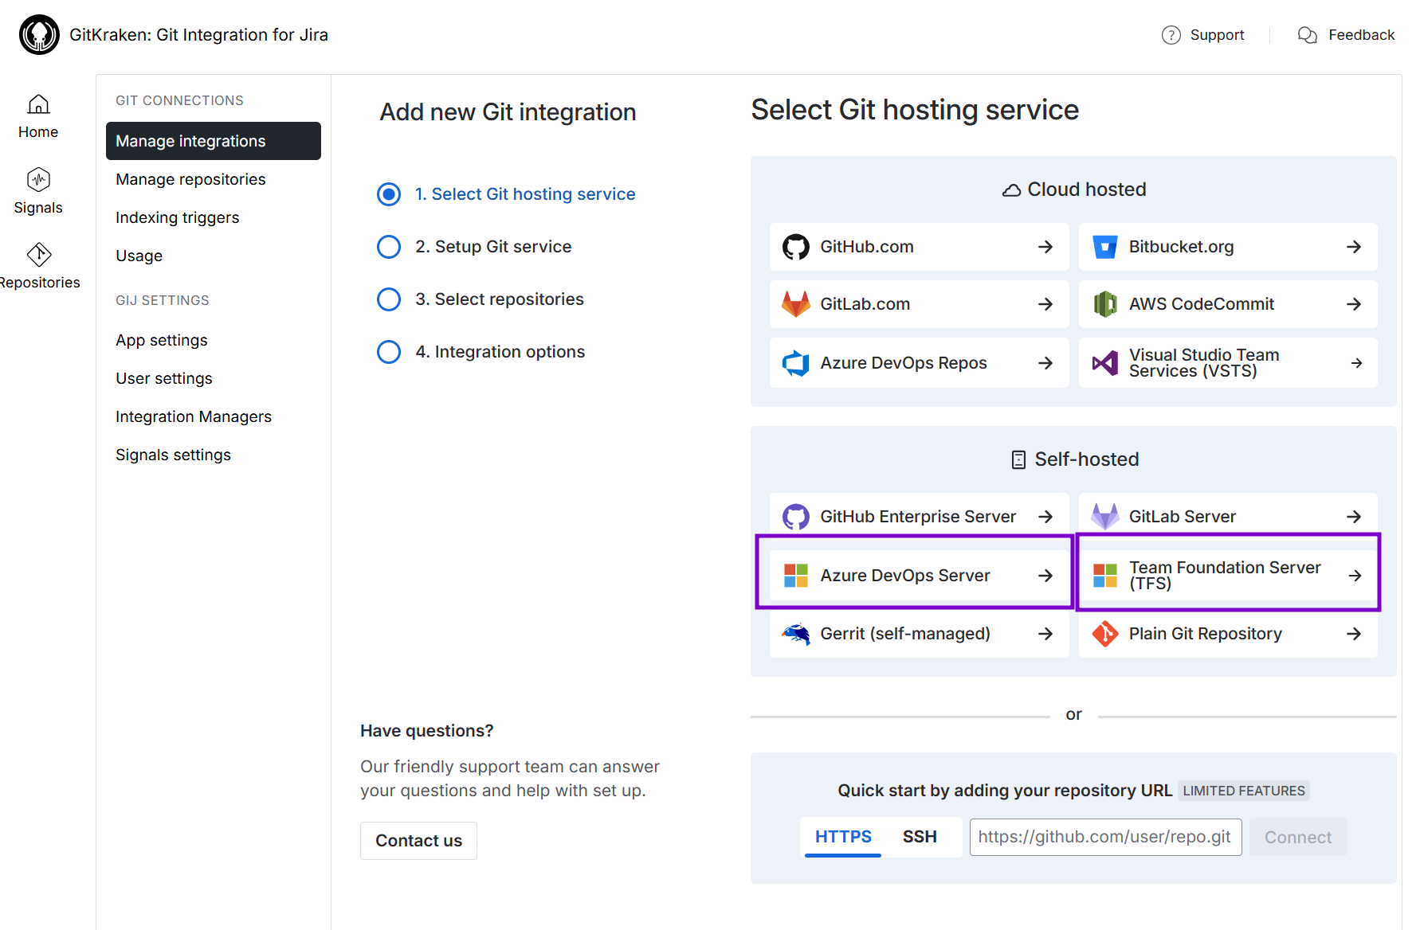Click the repository URL input field
The height and width of the screenshot is (930, 1420).
[1104, 837]
